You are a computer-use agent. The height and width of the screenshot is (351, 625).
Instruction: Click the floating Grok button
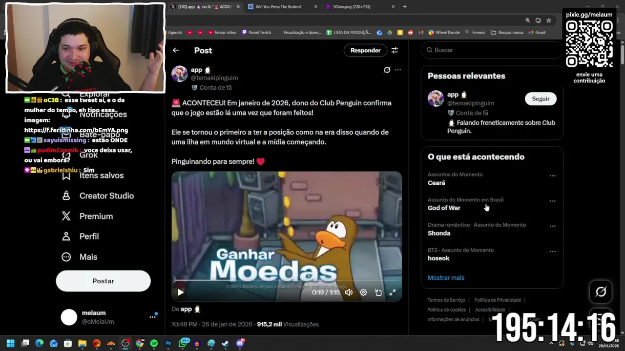tap(601, 292)
